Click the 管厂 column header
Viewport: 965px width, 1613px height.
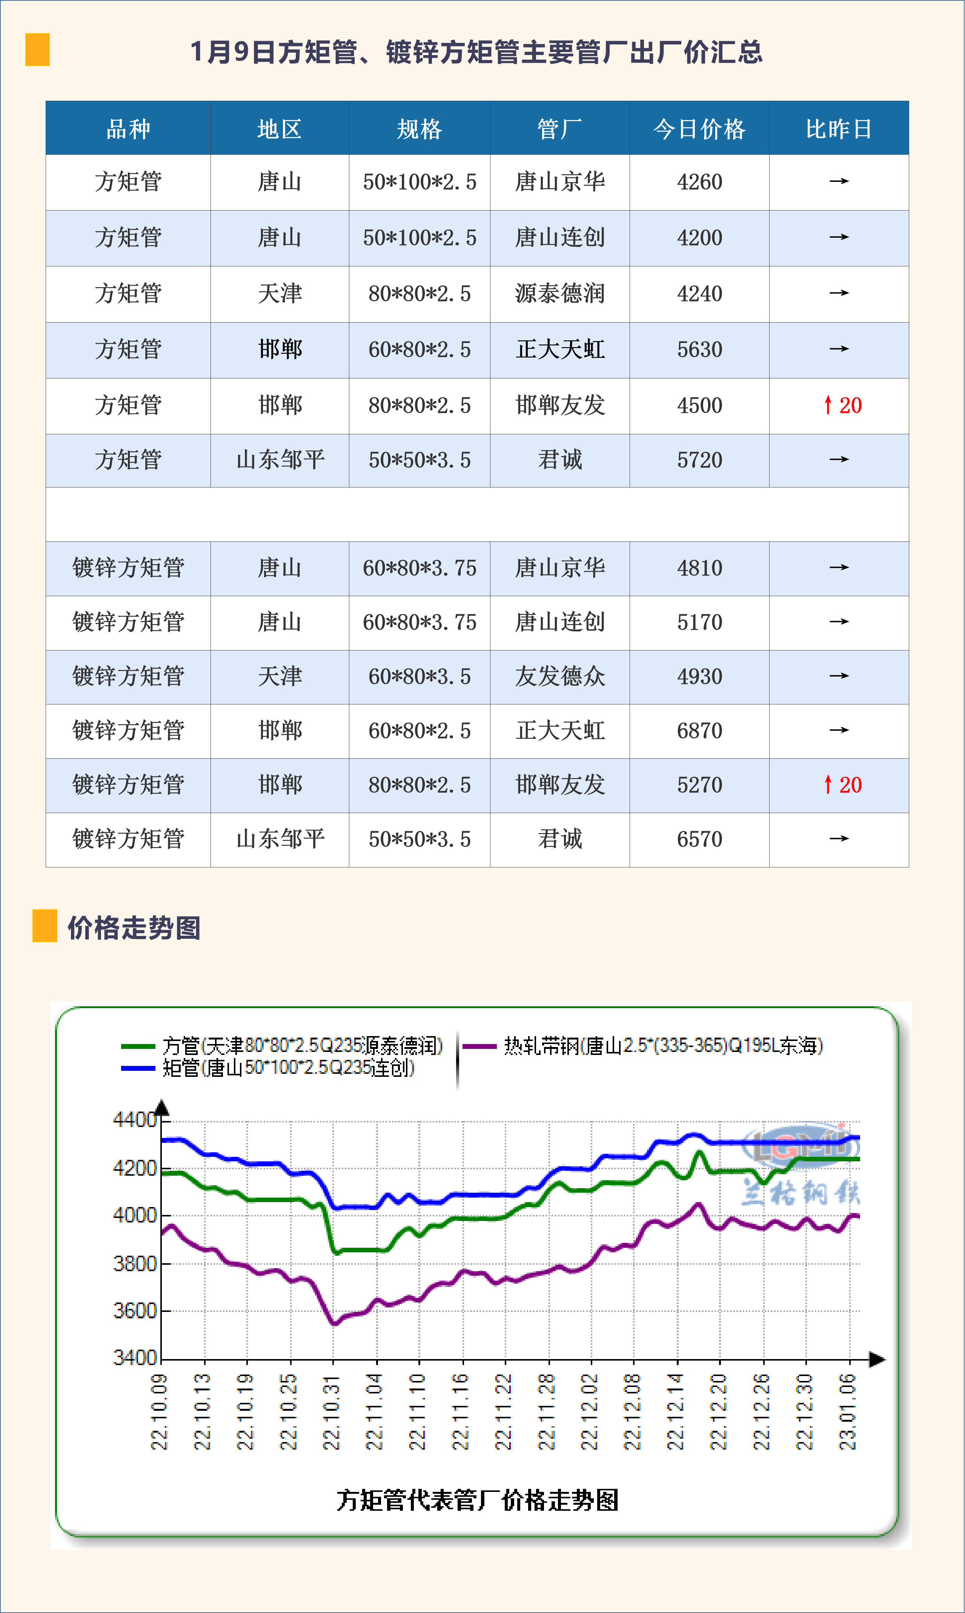click(x=559, y=129)
